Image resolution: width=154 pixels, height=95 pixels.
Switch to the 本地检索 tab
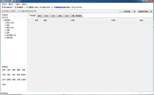[32, 16]
